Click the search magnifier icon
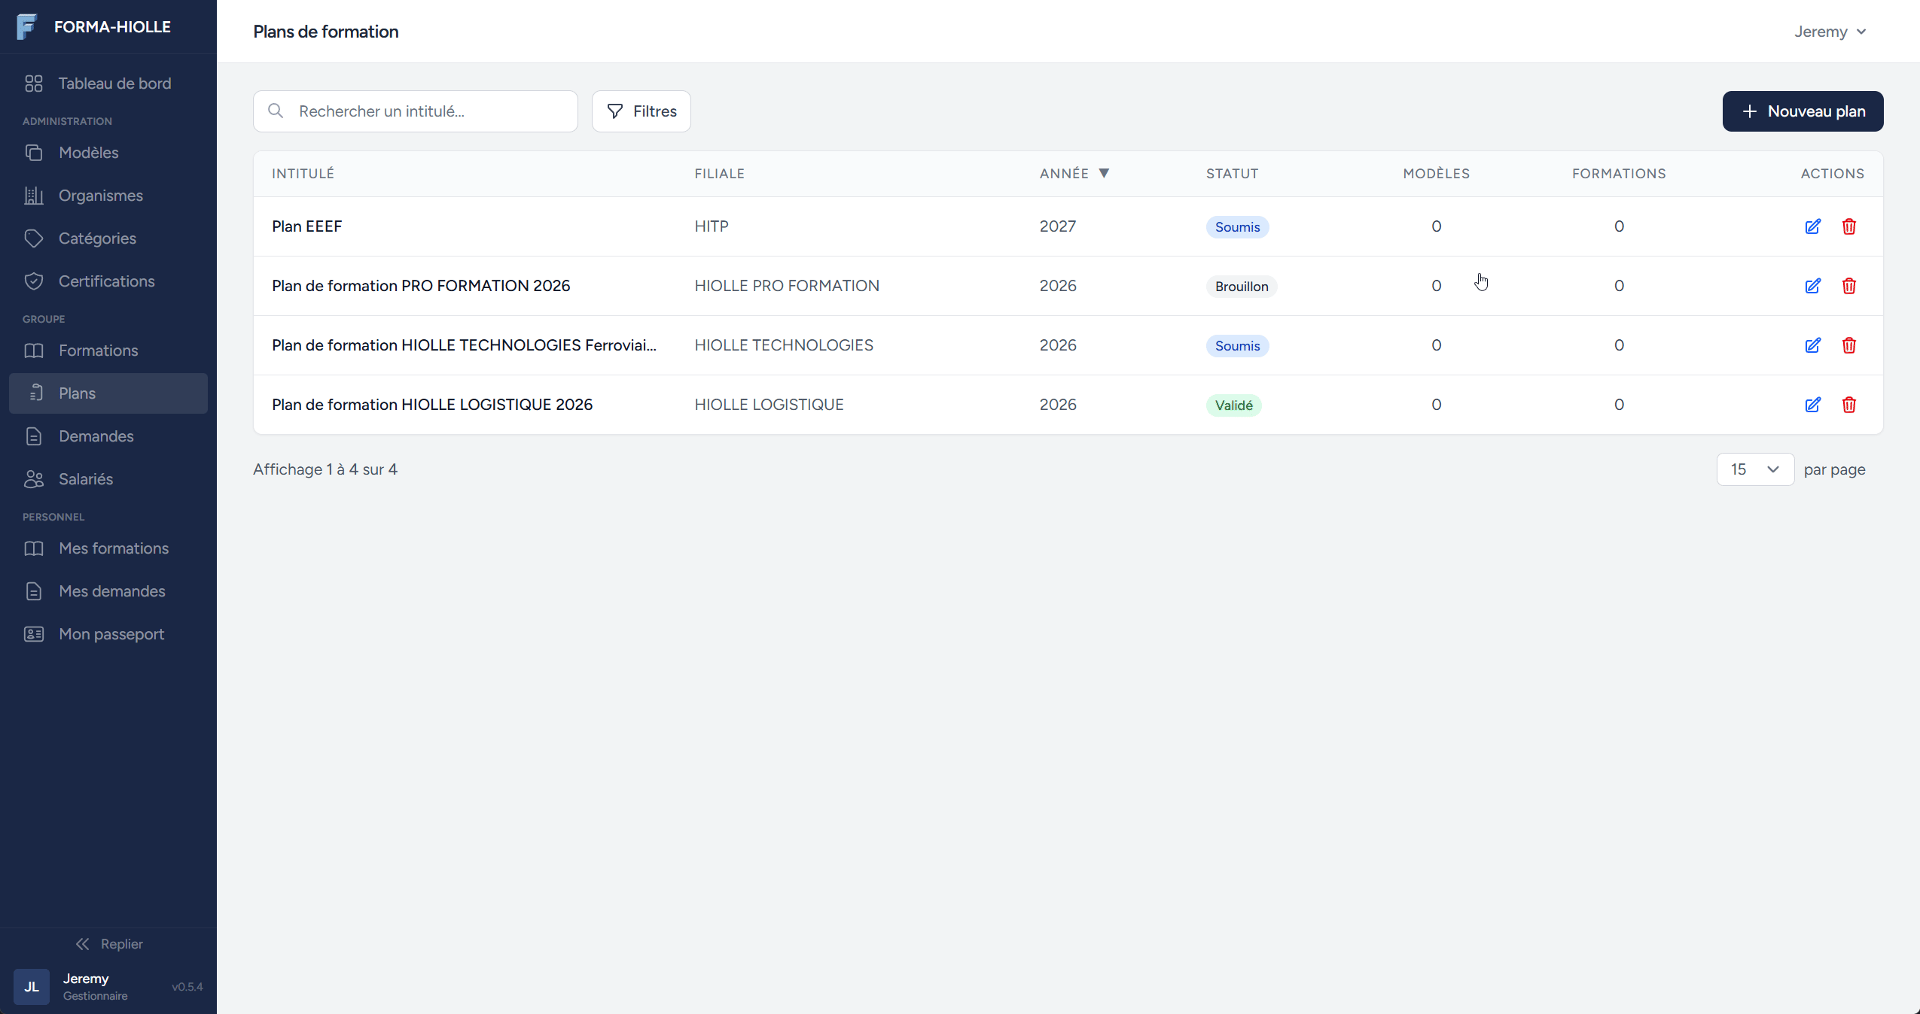The image size is (1920, 1014). tap(276, 111)
